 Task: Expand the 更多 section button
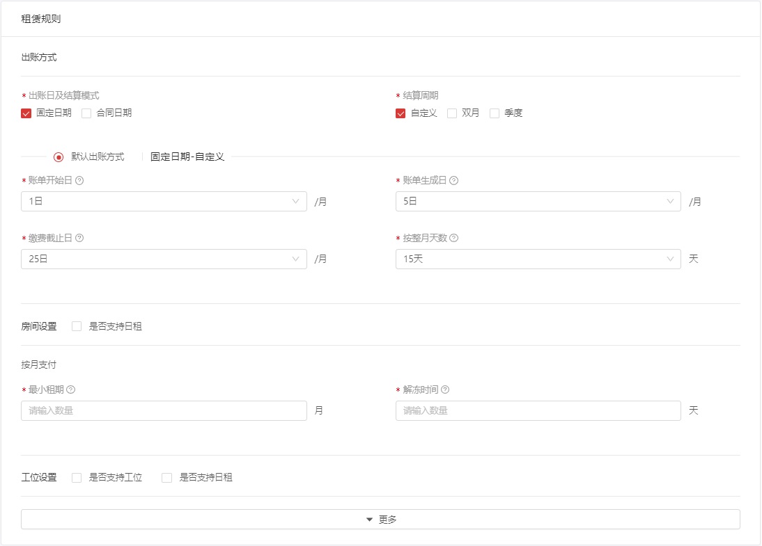[x=380, y=520]
